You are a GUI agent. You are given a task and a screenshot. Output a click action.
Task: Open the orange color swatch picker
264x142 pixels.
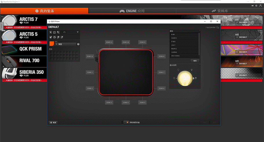(52, 44)
